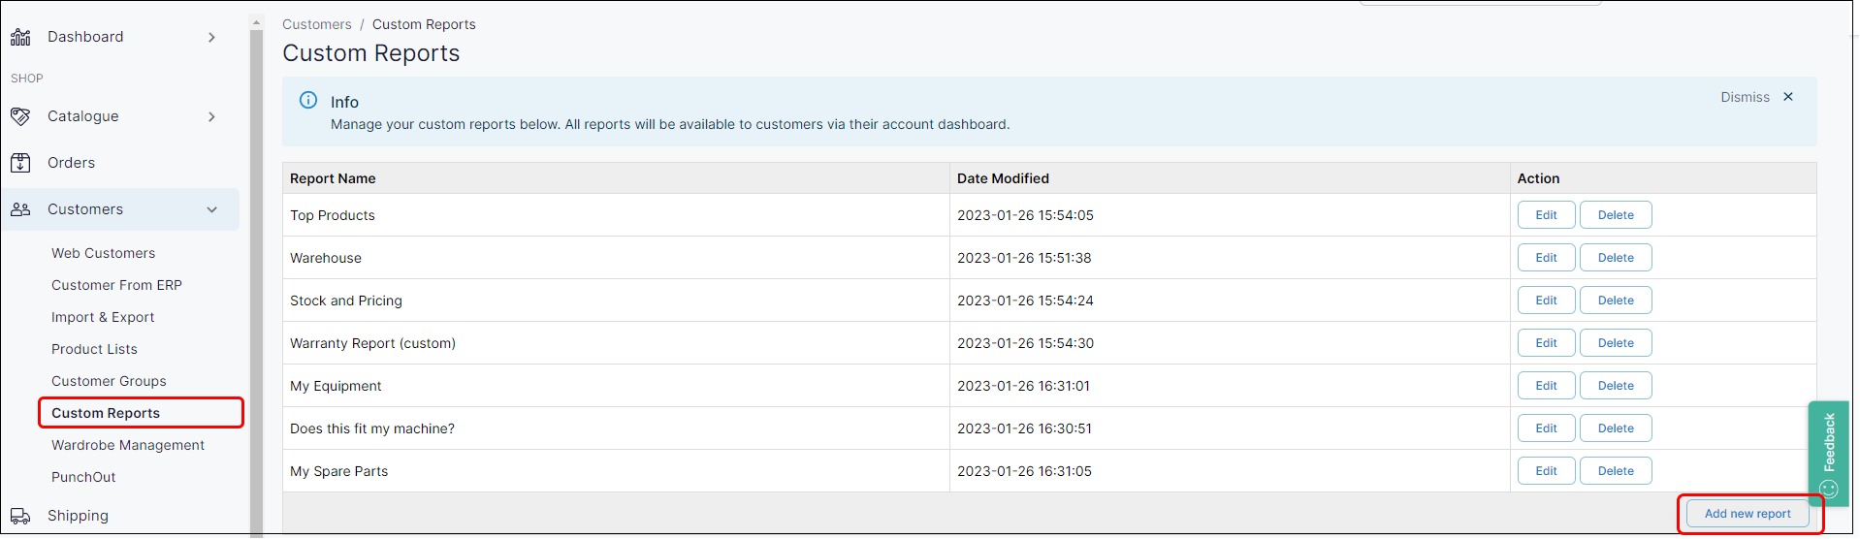
Task: Click the Dashboard chart icon in sidebar
Action: 20,37
